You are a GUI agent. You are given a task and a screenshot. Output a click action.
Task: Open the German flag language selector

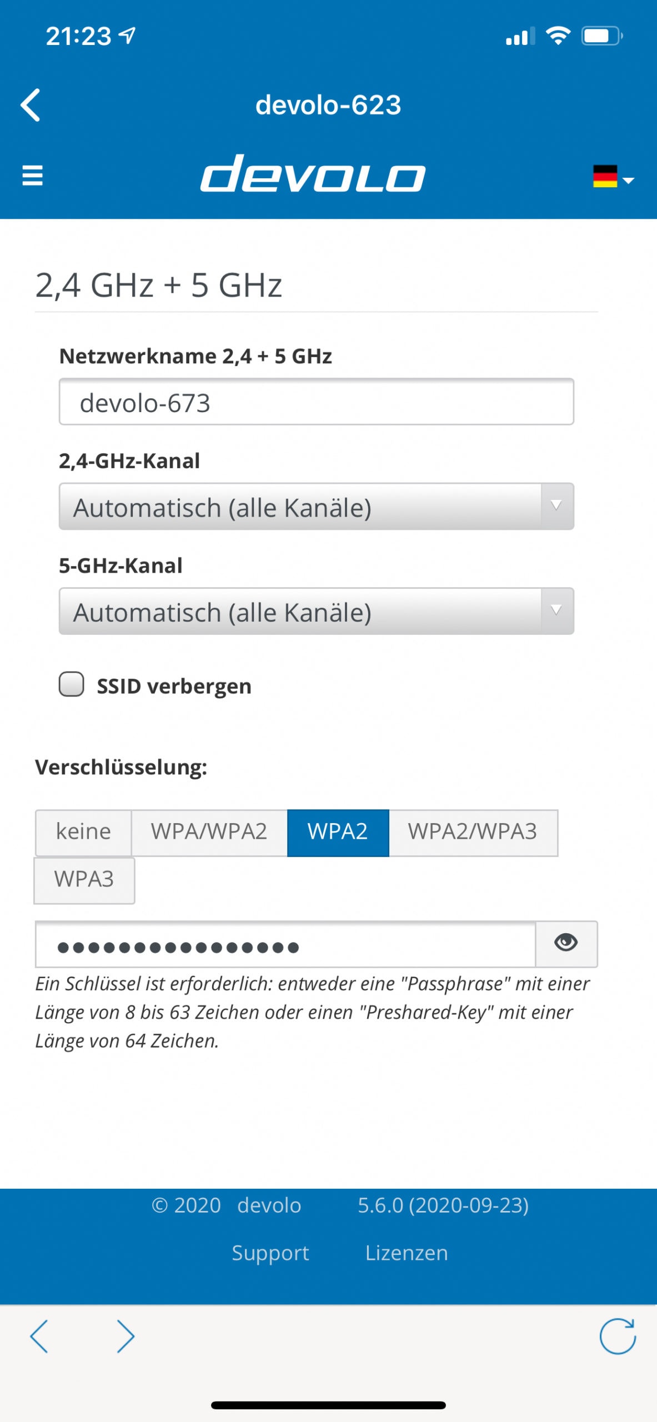click(x=613, y=177)
